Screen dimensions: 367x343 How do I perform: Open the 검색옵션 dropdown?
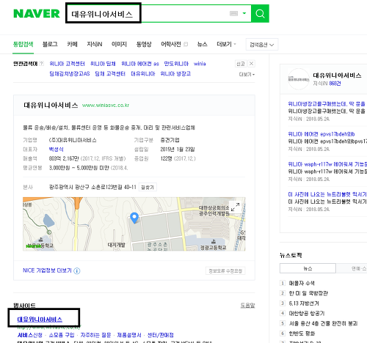[x=262, y=45]
